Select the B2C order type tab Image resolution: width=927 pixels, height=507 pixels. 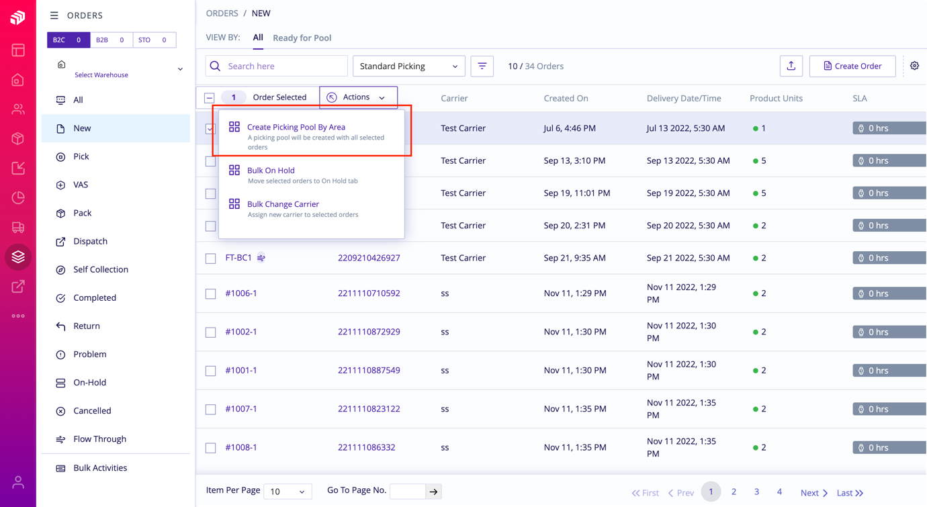[69, 40]
